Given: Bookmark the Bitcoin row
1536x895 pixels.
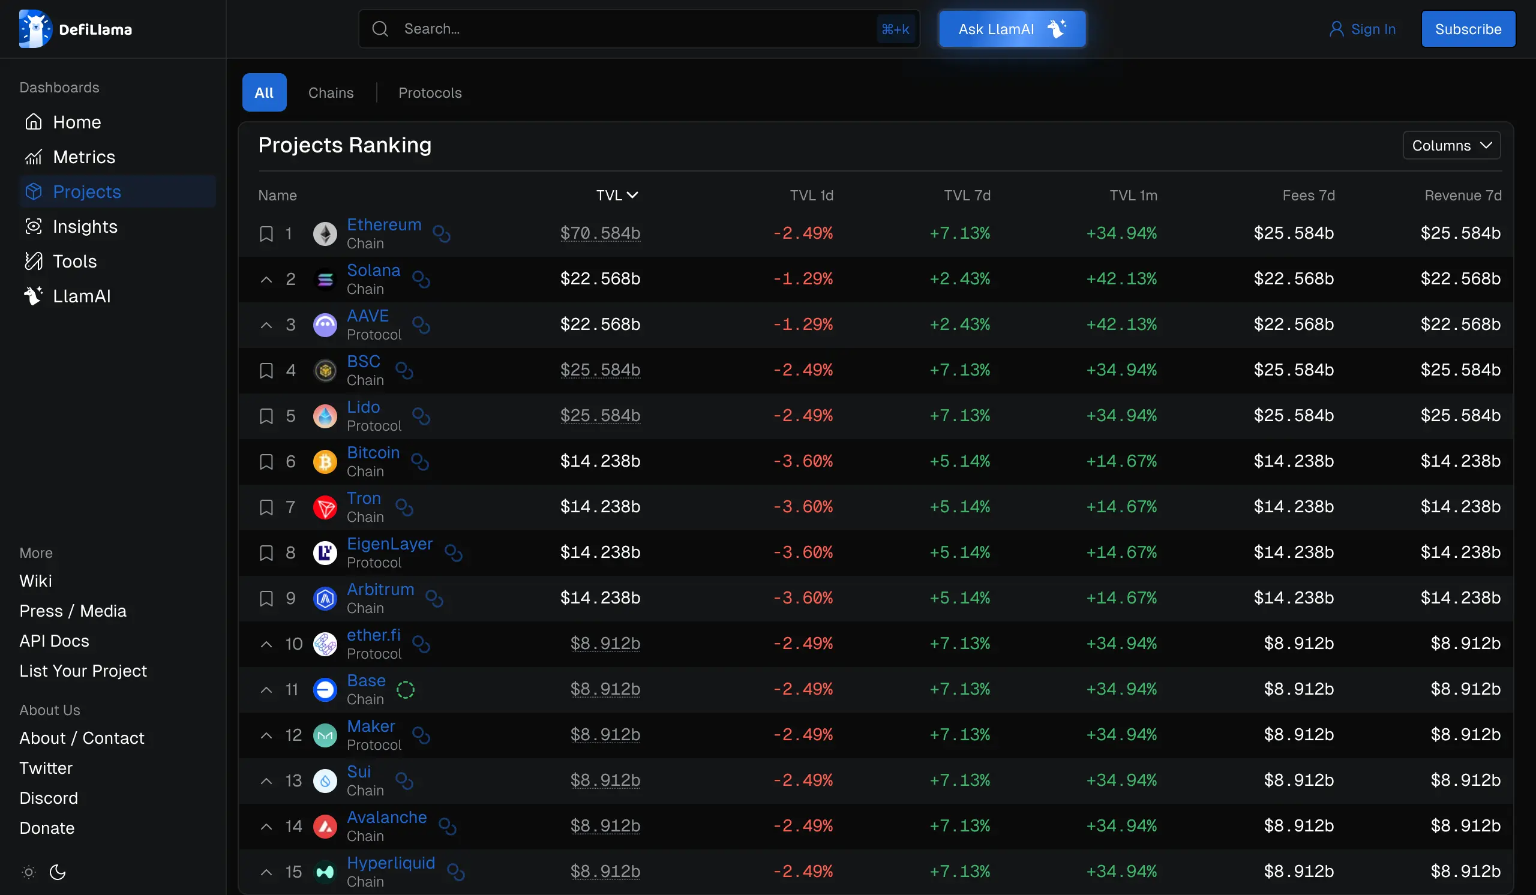Looking at the screenshot, I should pos(266,462).
